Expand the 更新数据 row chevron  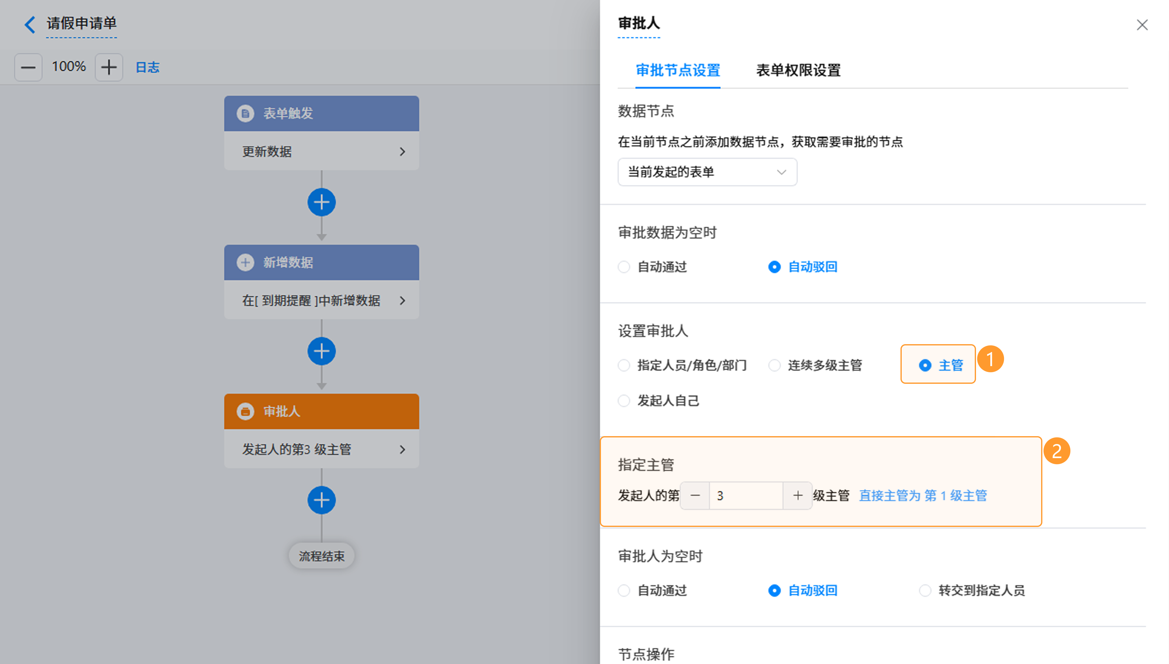point(402,151)
